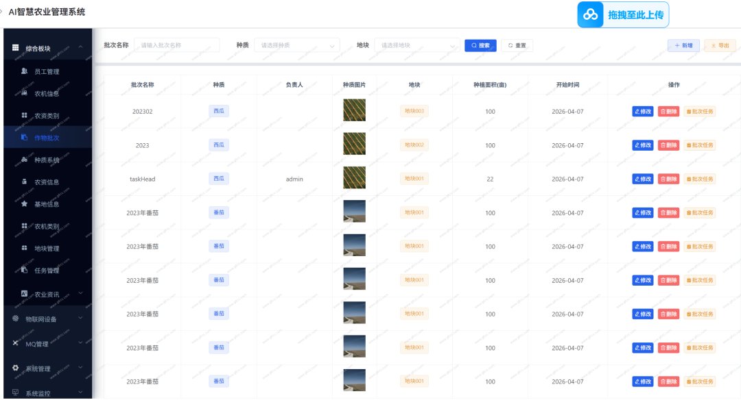Click the 员工管理 sidebar icon

pos(24,71)
